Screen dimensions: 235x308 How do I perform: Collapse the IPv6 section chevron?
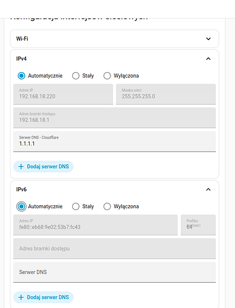coord(208,189)
